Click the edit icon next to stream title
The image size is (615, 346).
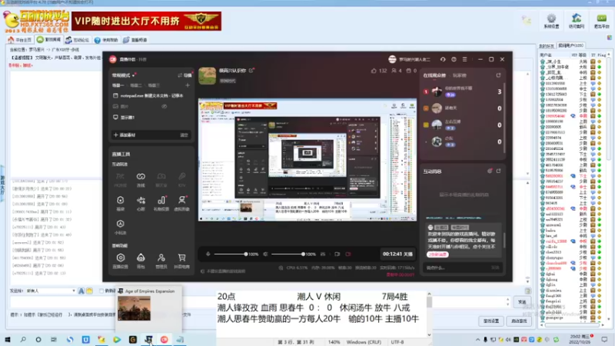251,71
